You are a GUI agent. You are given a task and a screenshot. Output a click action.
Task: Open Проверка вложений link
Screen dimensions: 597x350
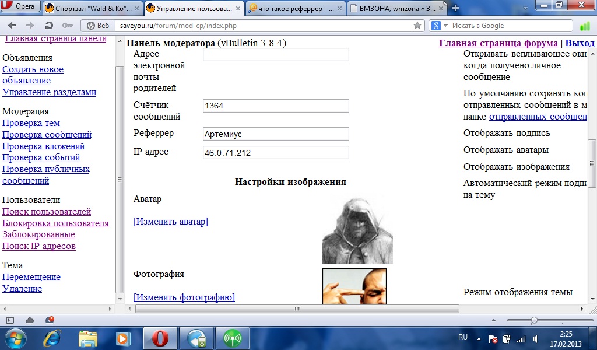tap(43, 146)
